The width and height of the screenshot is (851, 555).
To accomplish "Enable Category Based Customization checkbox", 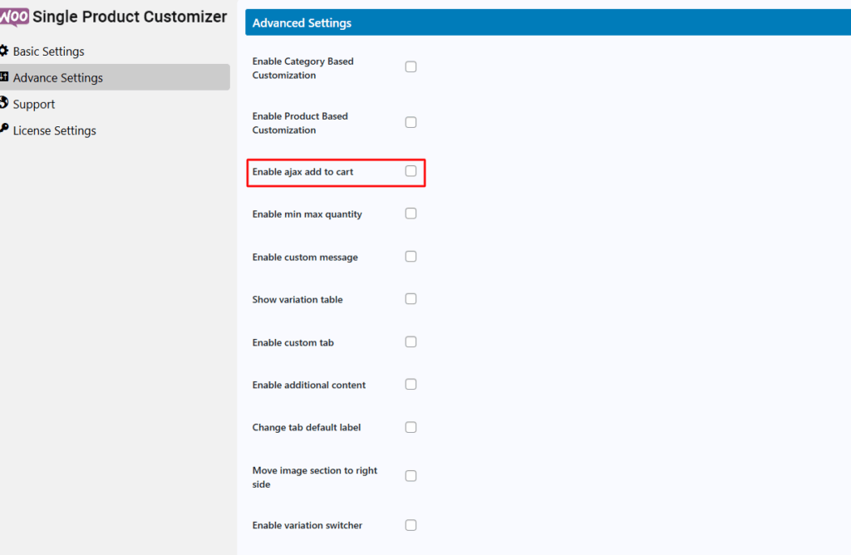I will coord(411,66).
